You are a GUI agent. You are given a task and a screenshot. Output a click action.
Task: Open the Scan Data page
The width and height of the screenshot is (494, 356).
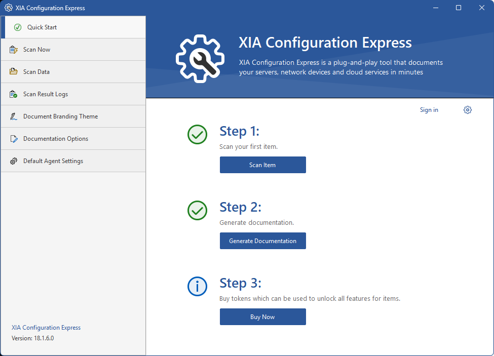pos(73,72)
